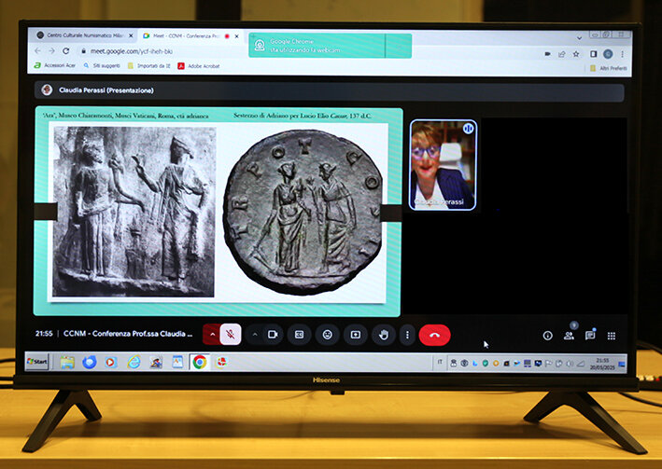Toggle the camera on or off
The image size is (662, 469).
coord(274,335)
